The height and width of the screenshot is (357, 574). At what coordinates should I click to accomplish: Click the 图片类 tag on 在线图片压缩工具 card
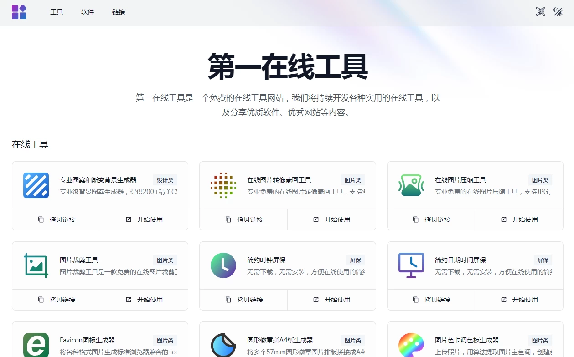tap(540, 180)
